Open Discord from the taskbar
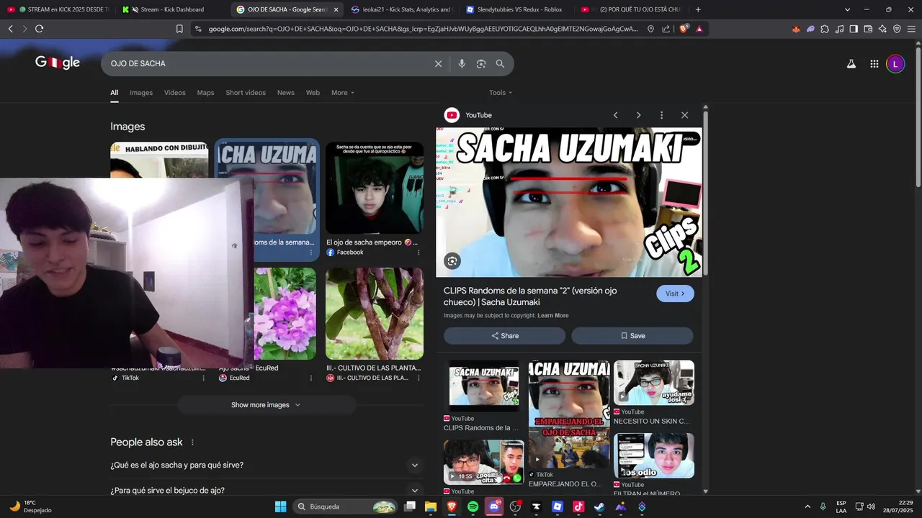Viewport: 922px width, 518px height. (493, 506)
